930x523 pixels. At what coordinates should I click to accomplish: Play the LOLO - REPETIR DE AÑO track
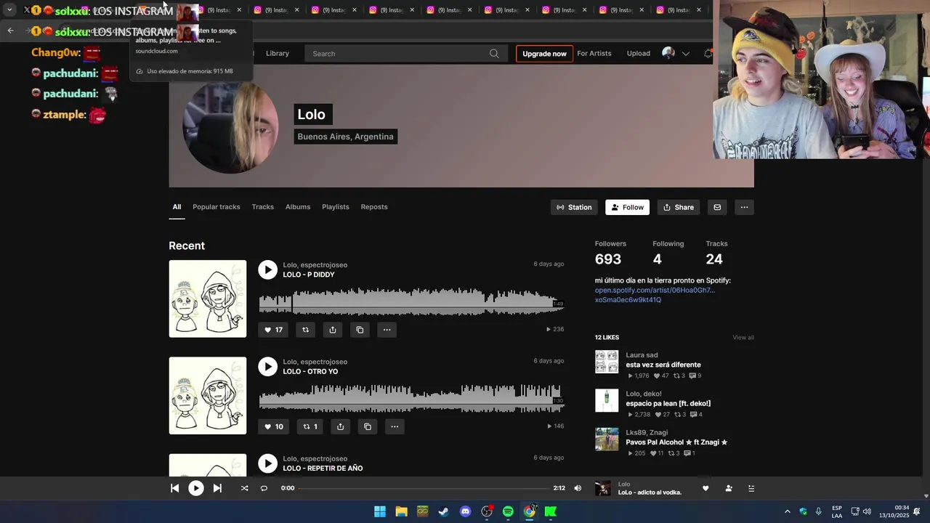pos(267,463)
